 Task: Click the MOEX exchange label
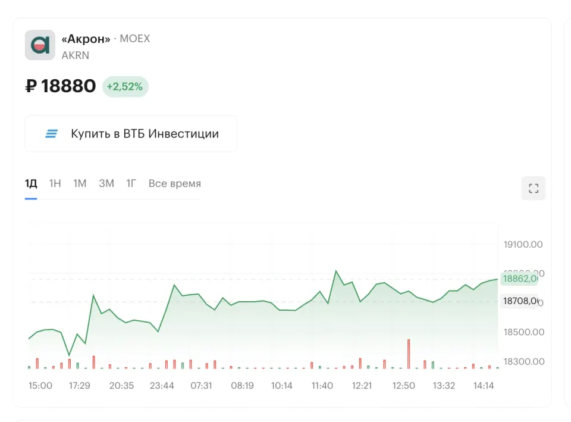click(135, 39)
